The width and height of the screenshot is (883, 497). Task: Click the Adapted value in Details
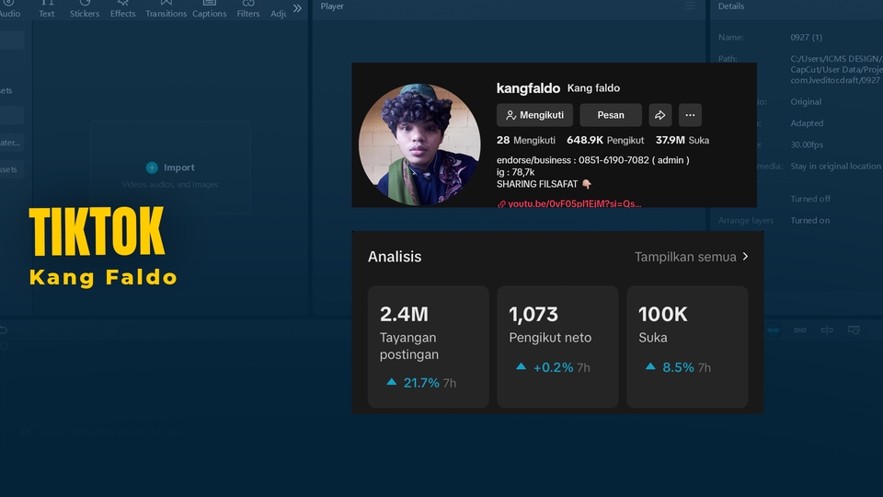point(807,123)
